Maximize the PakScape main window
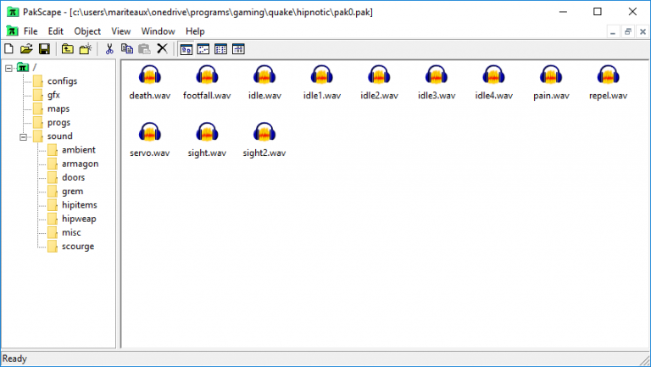Viewport: 651px width, 367px height. click(598, 12)
